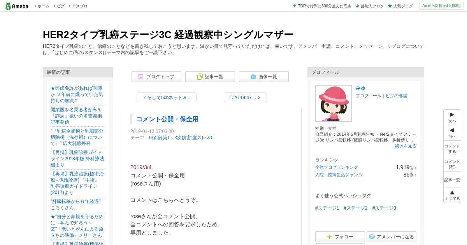Click 前へ arrow in side navigation
Image resolution: width=467 pixels, height=245 pixels.
coord(452,133)
